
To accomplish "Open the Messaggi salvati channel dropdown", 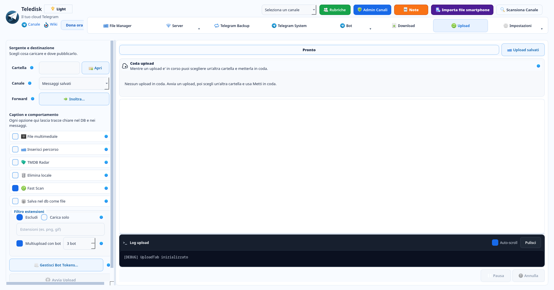I will point(74,83).
